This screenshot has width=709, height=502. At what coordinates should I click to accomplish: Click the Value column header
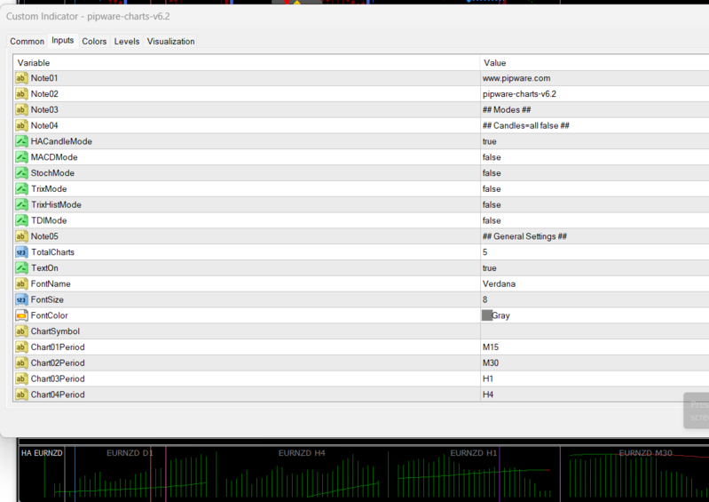point(595,63)
